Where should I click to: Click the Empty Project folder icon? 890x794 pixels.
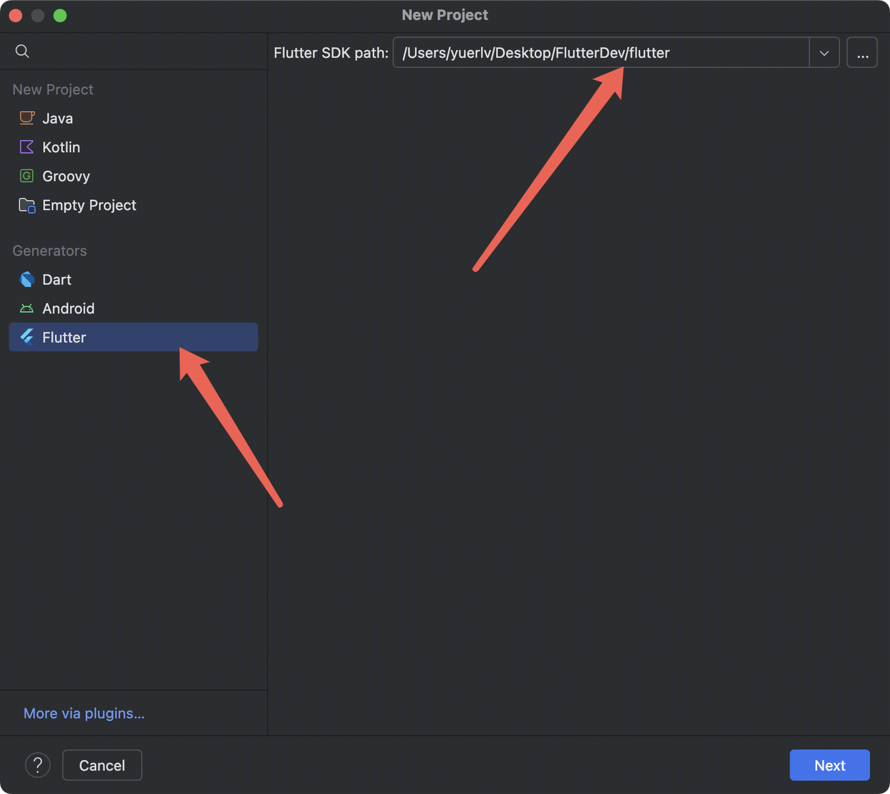pyautogui.click(x=27, y=205)
